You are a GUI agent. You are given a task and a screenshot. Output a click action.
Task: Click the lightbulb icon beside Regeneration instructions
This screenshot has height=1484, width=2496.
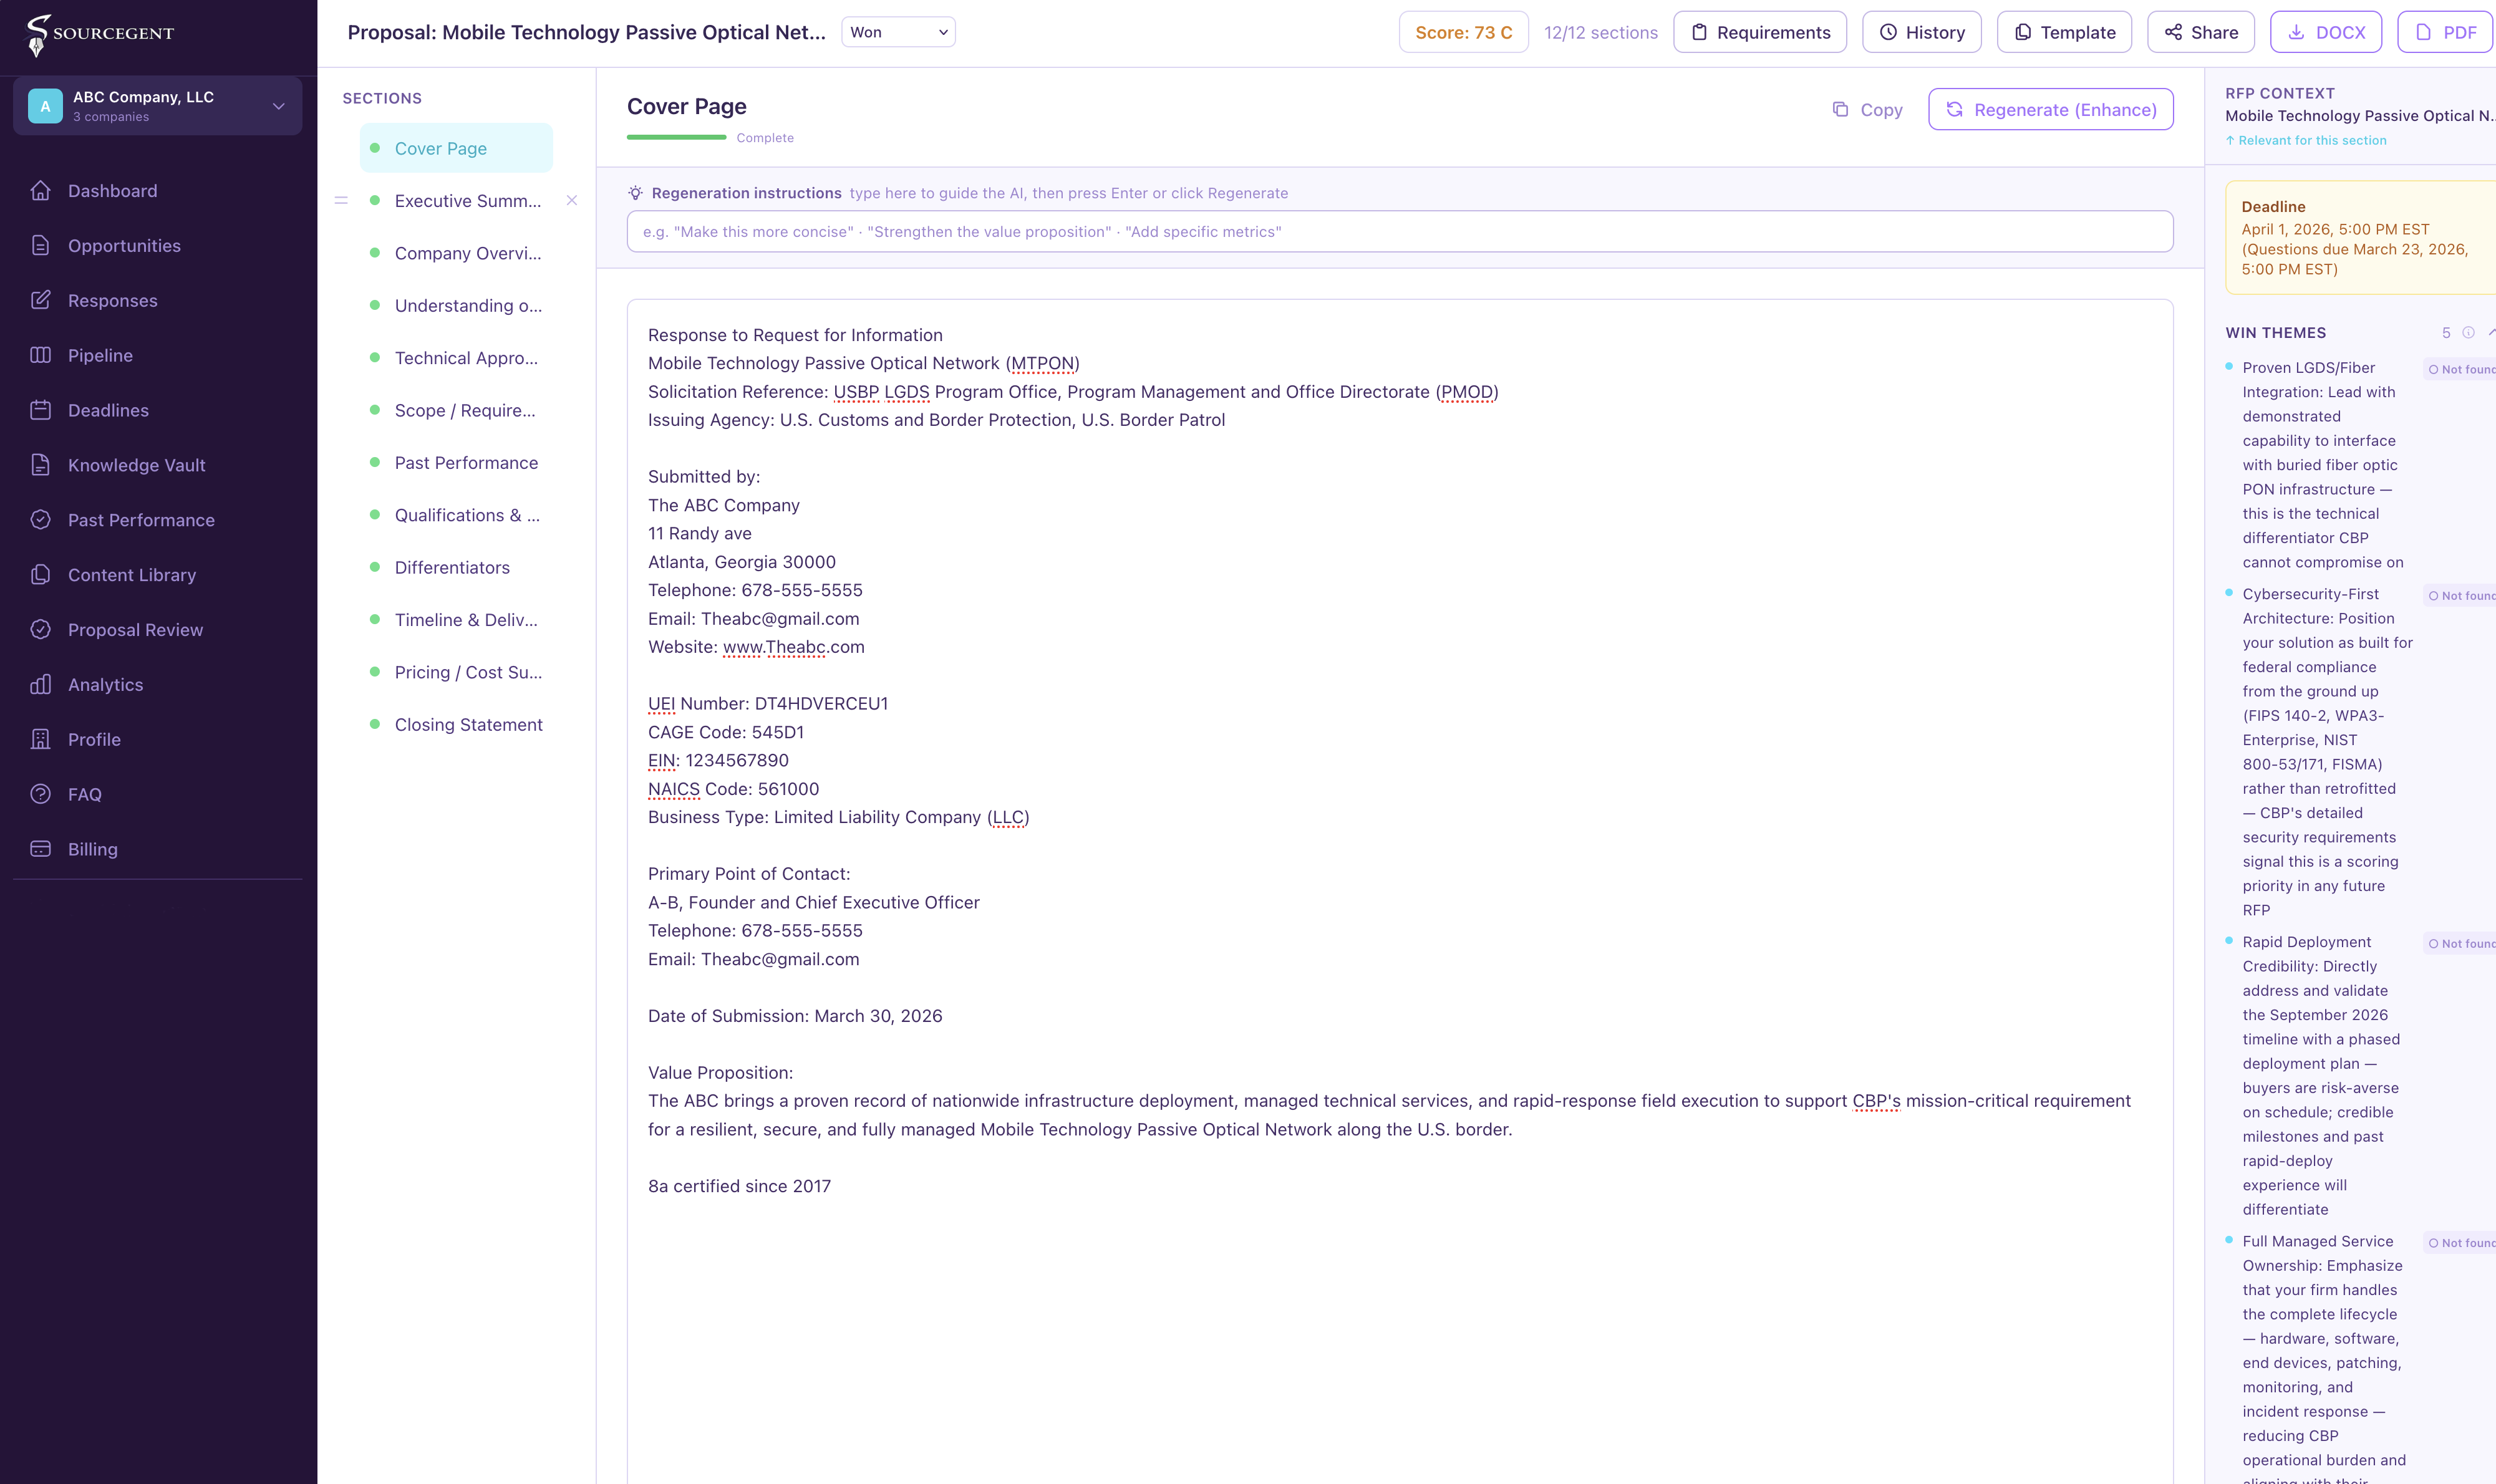635,193
